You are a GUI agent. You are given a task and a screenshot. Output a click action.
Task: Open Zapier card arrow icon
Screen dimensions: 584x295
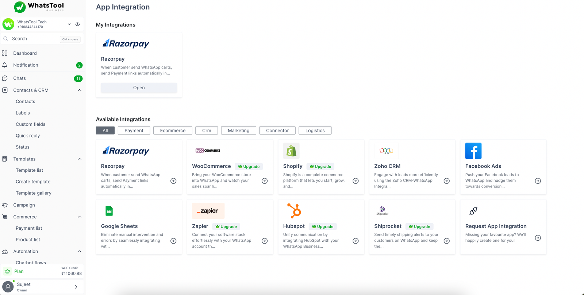pos(265,241)
